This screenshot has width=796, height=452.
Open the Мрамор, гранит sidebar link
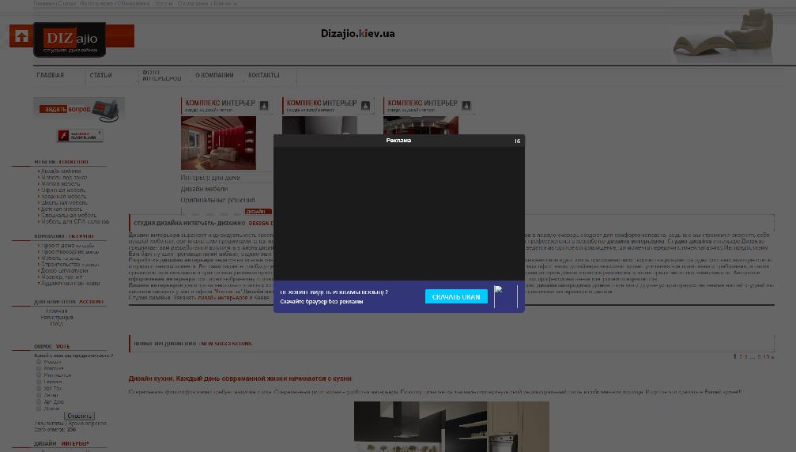point(62,277)
